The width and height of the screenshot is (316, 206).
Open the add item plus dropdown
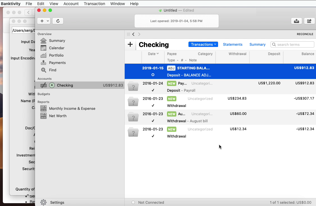pyautogui.click(x=44, y=21)
